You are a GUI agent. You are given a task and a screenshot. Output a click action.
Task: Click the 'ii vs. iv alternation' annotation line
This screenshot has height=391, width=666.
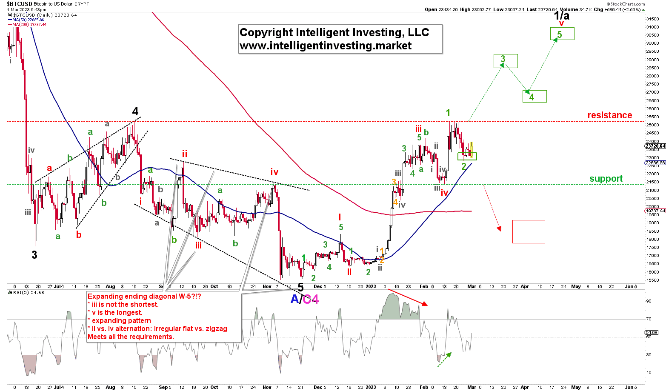click(157, 329)
